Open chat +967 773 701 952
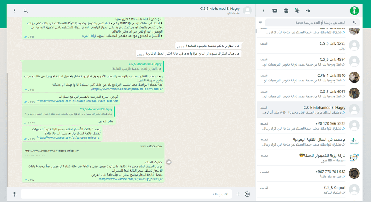Screen dimensions: 371x202 [x=309, y=174]
